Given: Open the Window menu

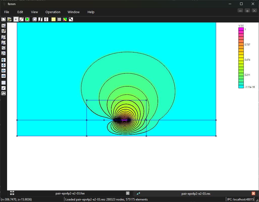Looking at the screenshot, I should coord(73,12).
